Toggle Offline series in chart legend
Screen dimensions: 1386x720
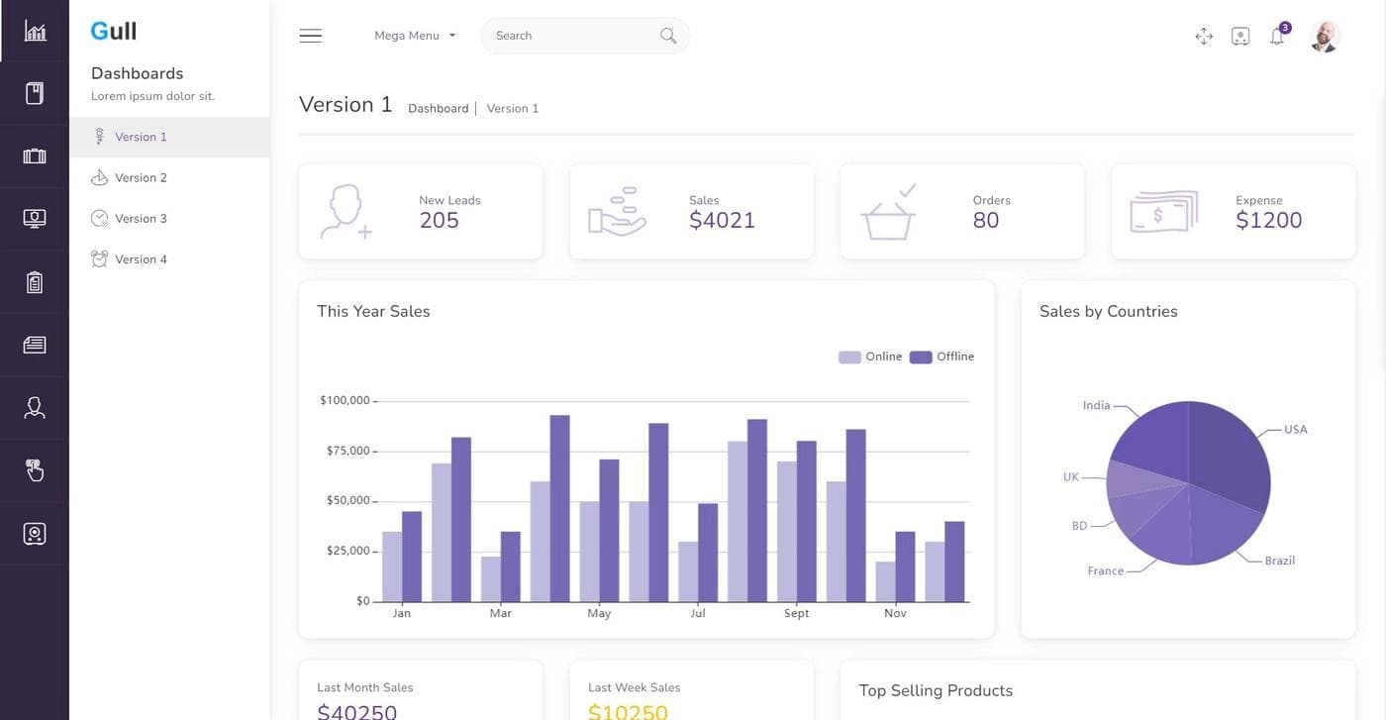[x=941, y=357]
